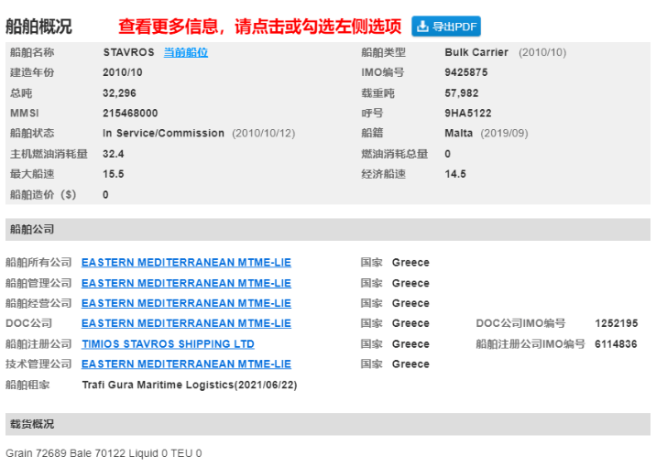Select the economic speed value 14.5
Viewport: 667px width, 467px height.
[x=455, y=174]
